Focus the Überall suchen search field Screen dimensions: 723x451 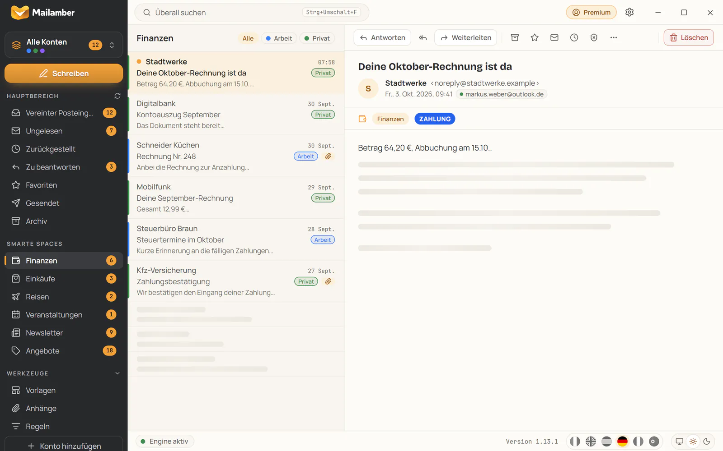click(252, 12)
